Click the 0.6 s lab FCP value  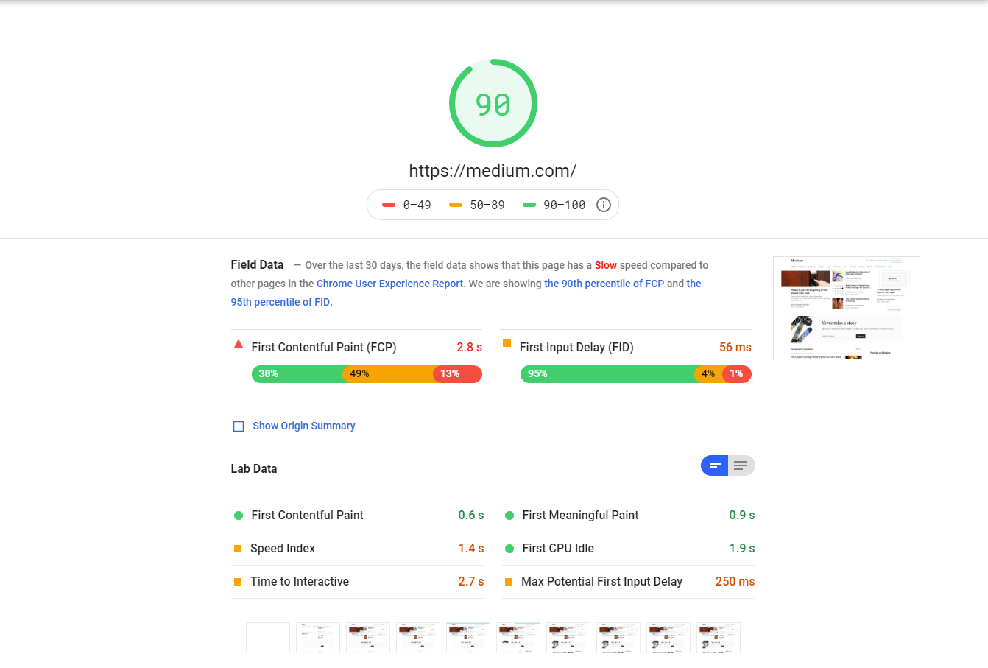click(x=471, y=515)
